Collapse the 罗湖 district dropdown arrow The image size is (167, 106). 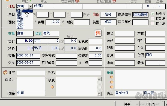[31, 6]
